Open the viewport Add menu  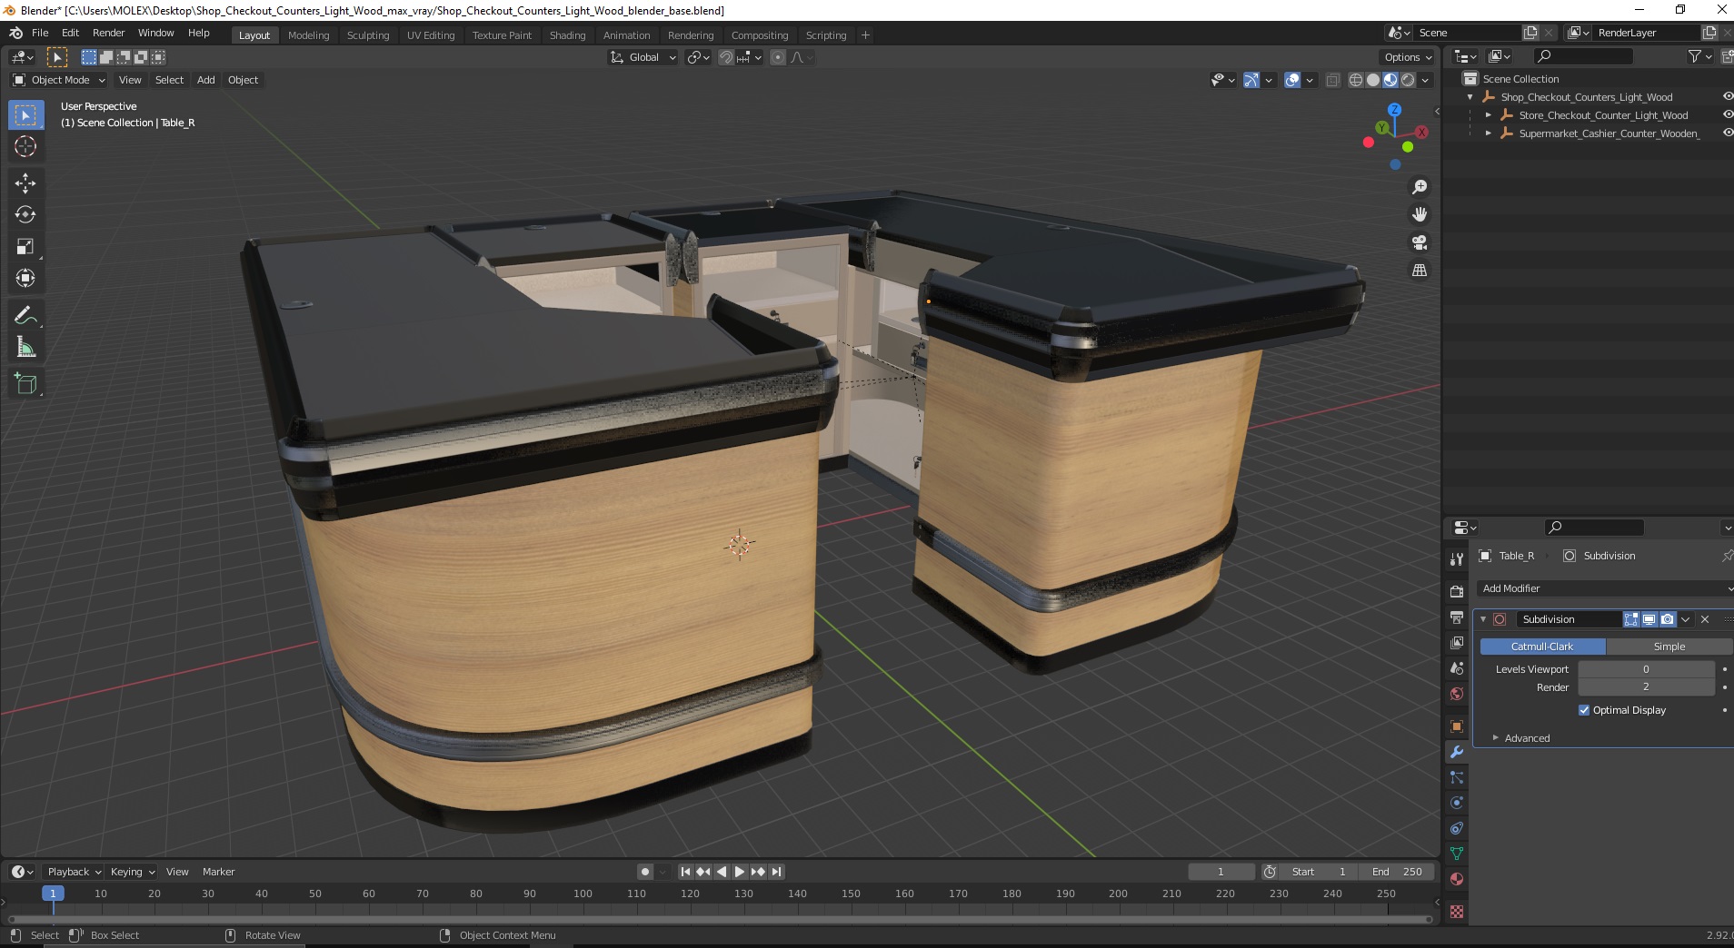click(x=206, y=80)
